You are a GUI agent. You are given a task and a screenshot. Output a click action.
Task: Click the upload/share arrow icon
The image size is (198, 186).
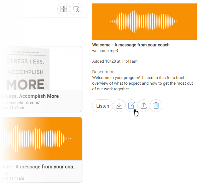click(144, 106)
